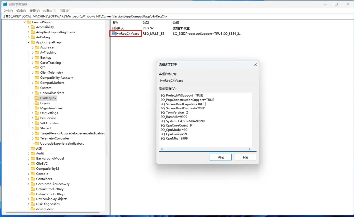Screen dimensions: 354x217
Task: Click the ClipSVC folder icon
Action: 33,164
